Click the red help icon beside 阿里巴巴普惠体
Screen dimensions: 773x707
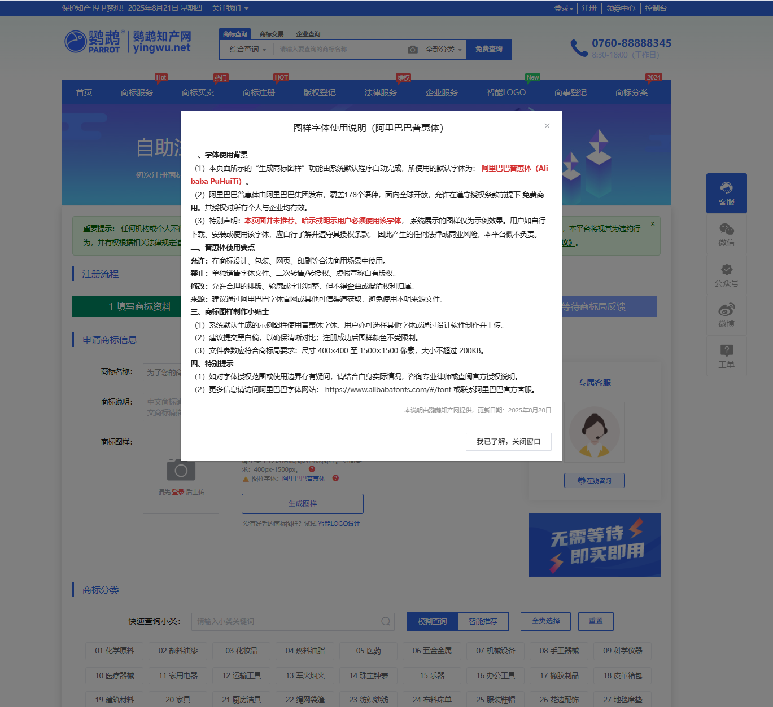pos(335,478)
